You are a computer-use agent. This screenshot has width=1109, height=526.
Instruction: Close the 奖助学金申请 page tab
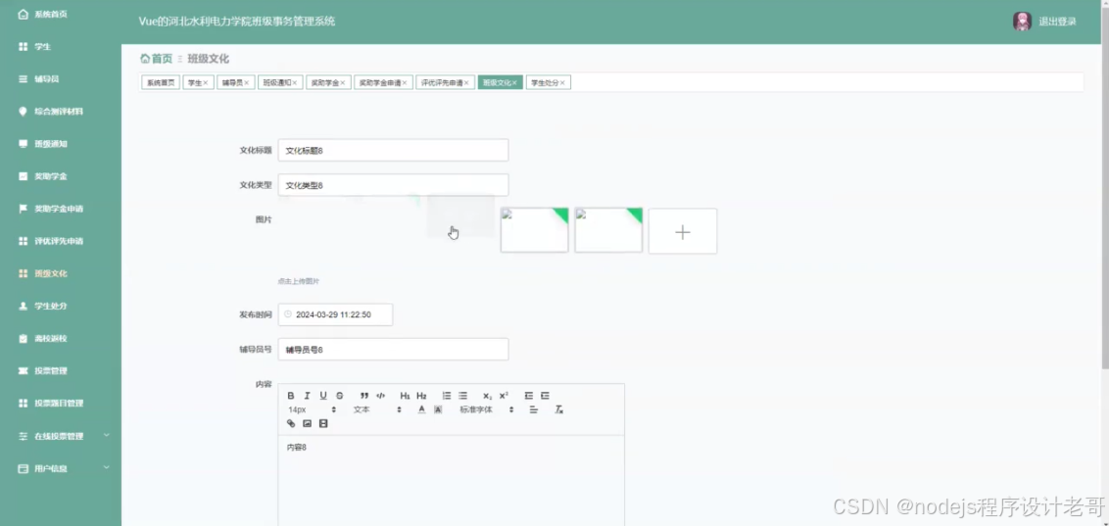[x=405, y=83]
